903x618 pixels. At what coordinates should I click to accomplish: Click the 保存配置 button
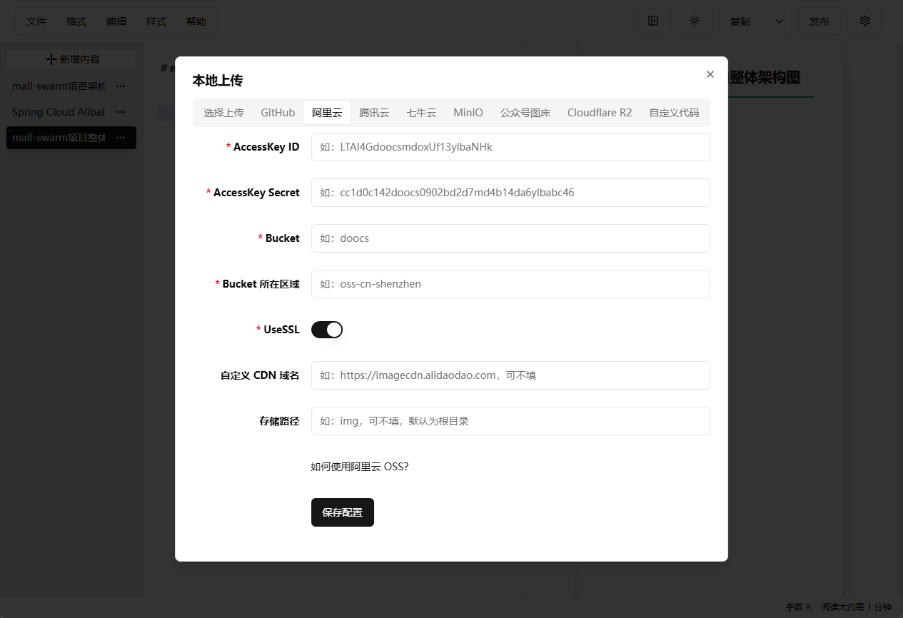[x=342, y=512]
